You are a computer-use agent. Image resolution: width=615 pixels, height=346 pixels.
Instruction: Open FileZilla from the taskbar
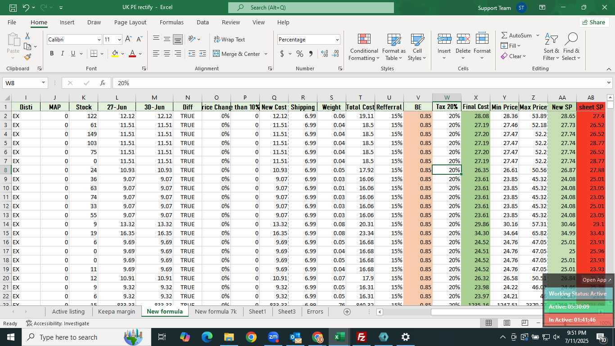point(361,337)
